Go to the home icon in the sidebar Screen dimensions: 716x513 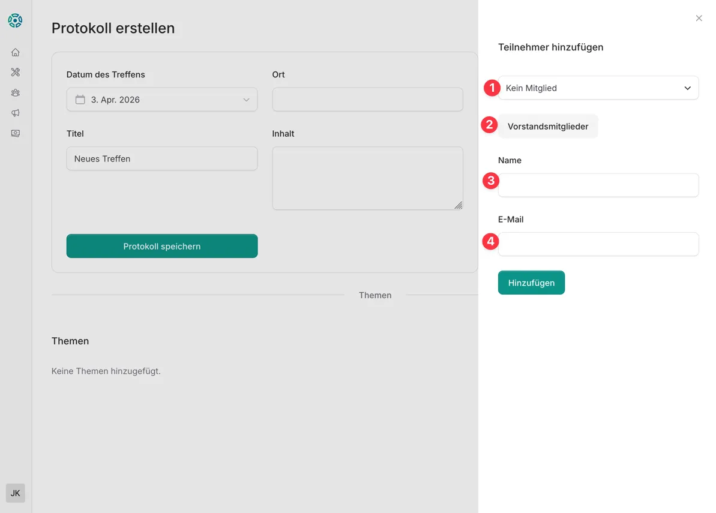(x=16, y=52)
